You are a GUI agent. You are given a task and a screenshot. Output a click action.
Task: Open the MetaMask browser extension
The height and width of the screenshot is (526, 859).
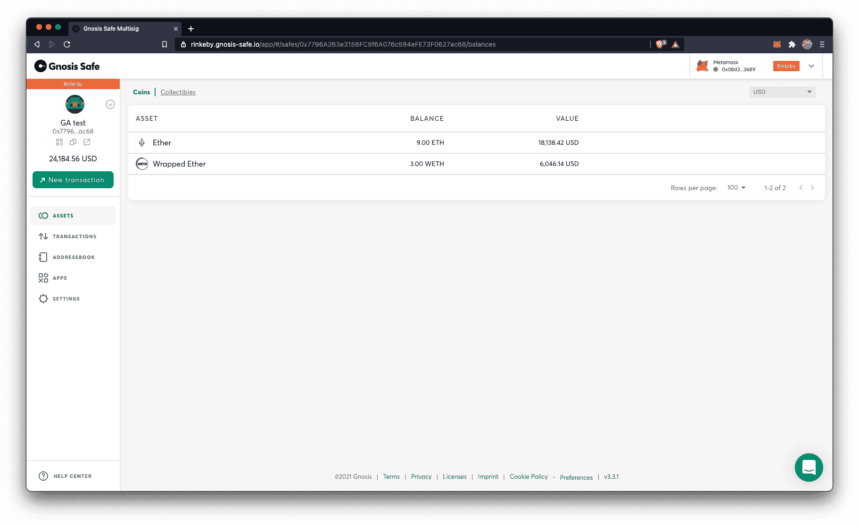pyautogui.click(x=777, y=44)
